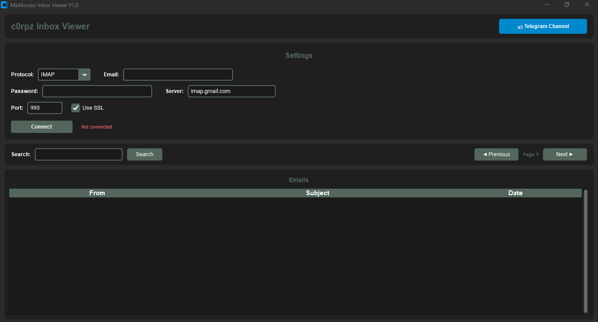Focus the Search text box
This screenshot has width=598, height=322.
coord(78,154)
